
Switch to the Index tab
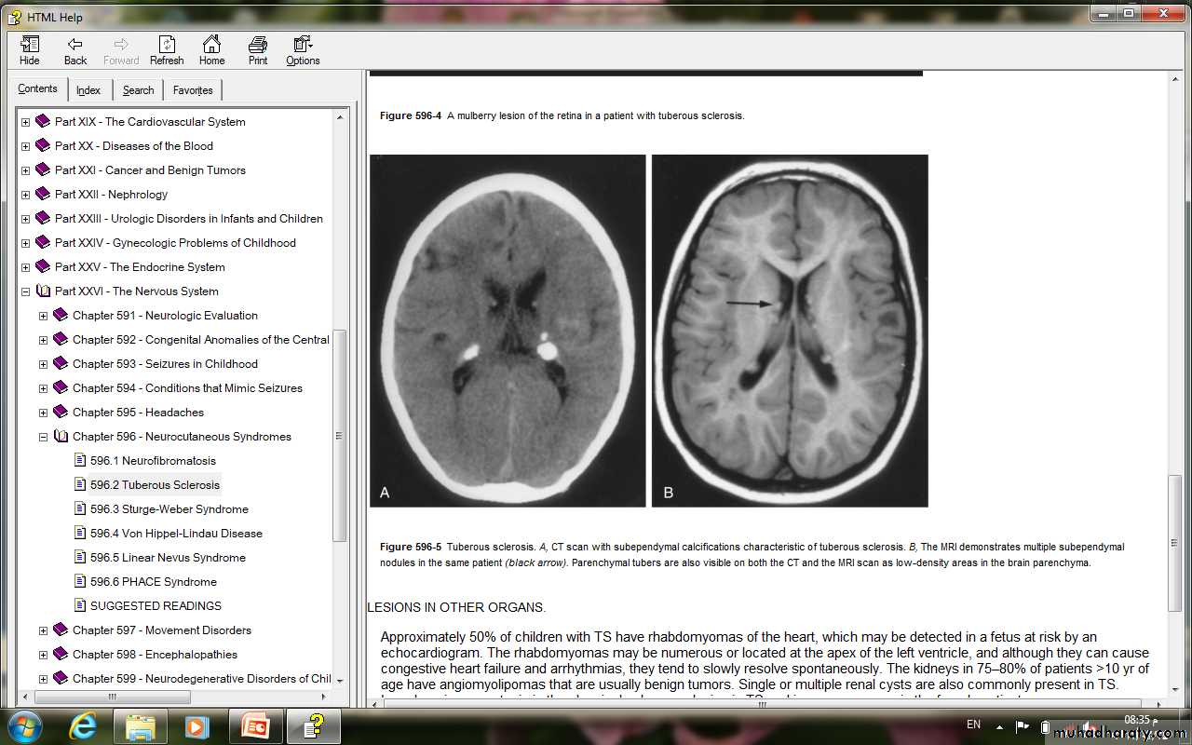click(88, 90)
